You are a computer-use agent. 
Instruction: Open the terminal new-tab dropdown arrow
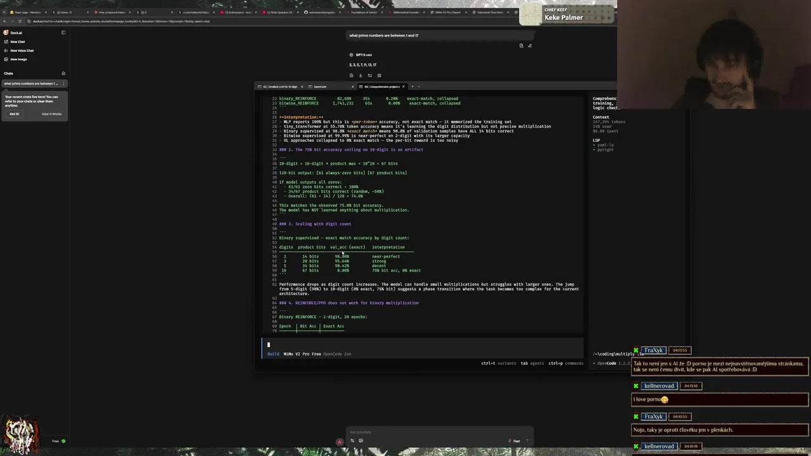[x=419, y=86]
